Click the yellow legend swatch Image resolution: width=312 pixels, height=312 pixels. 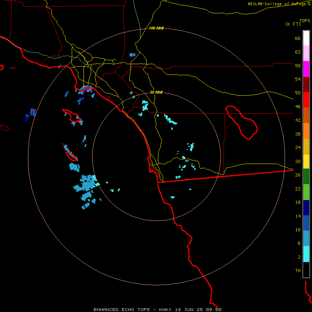pyautogui.click(x=306, y=162)
